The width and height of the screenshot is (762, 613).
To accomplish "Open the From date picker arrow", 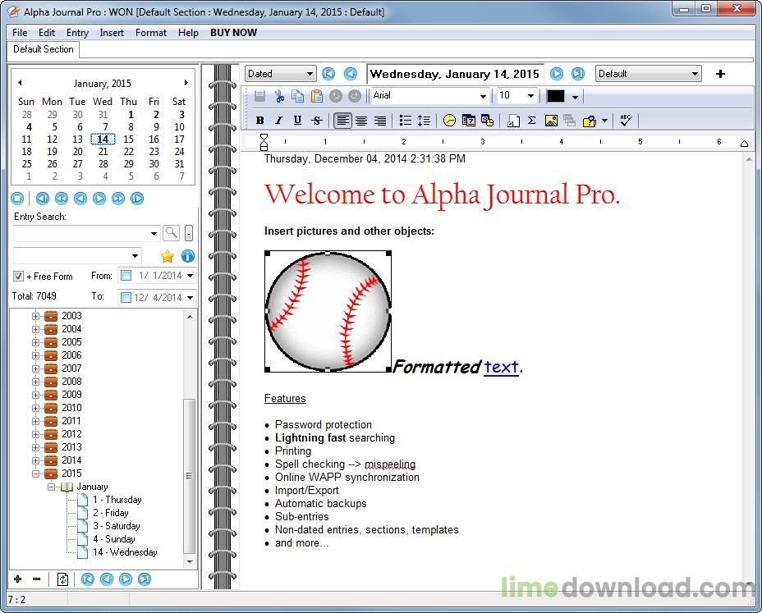I will point(190,276).
